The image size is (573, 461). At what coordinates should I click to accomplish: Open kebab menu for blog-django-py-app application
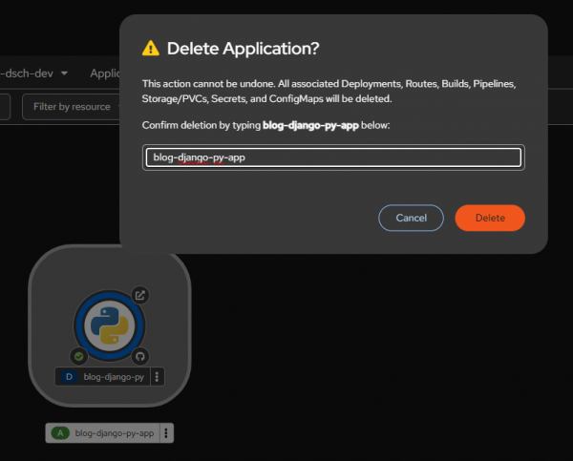pos(166,433)
